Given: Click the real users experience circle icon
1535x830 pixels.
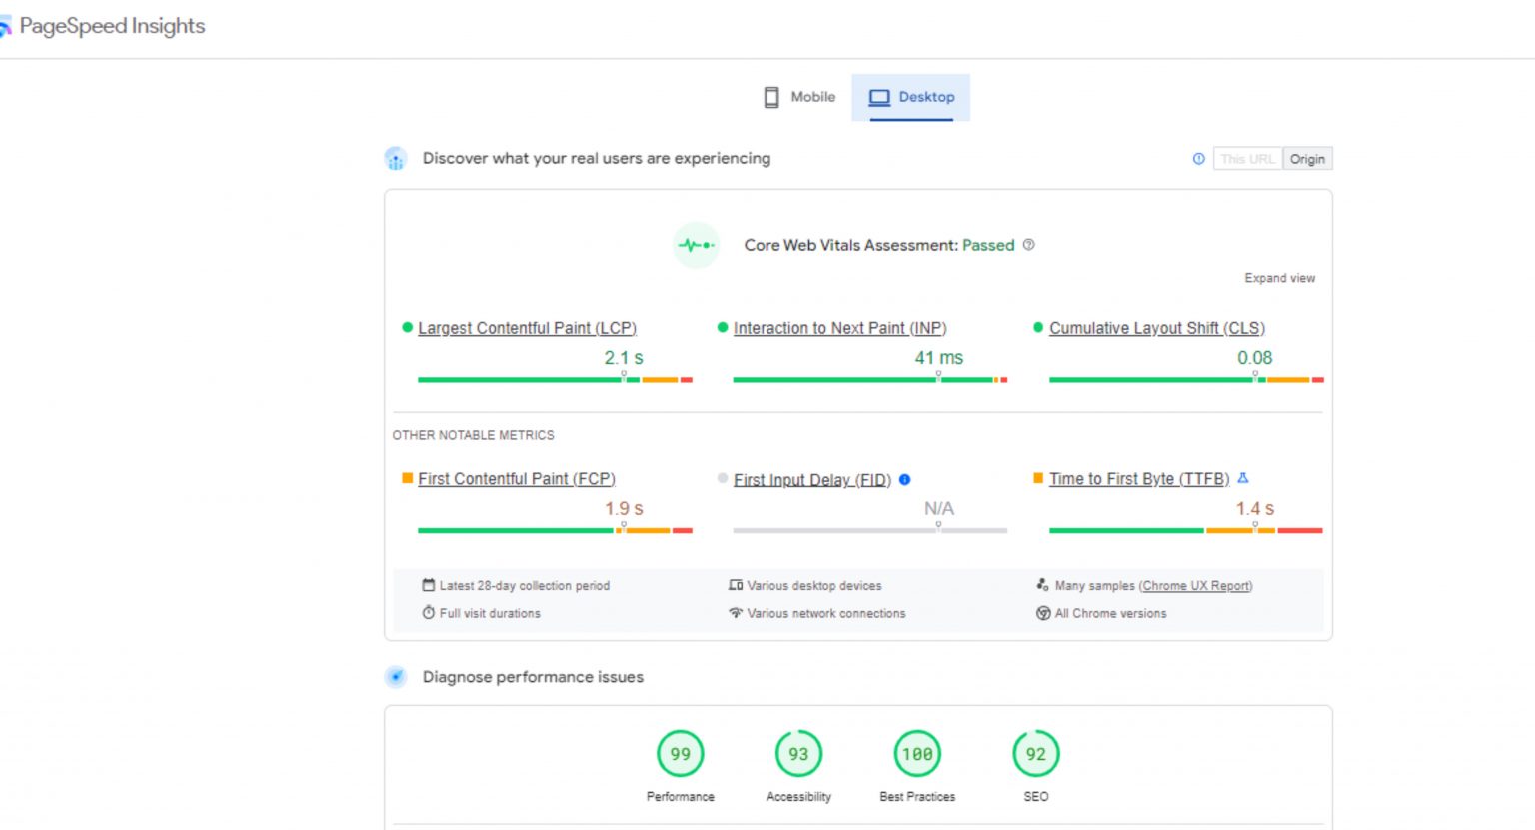Looking at the screenshot, I should (x=396, y=158).
